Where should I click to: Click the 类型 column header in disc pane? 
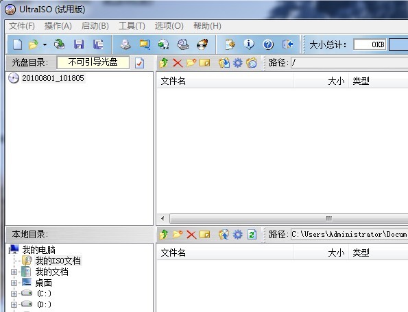point(378,81)
